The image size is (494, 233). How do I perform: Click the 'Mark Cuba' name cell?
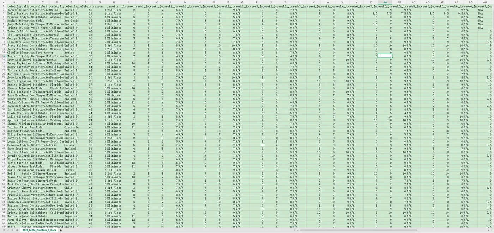pos(14,184)
